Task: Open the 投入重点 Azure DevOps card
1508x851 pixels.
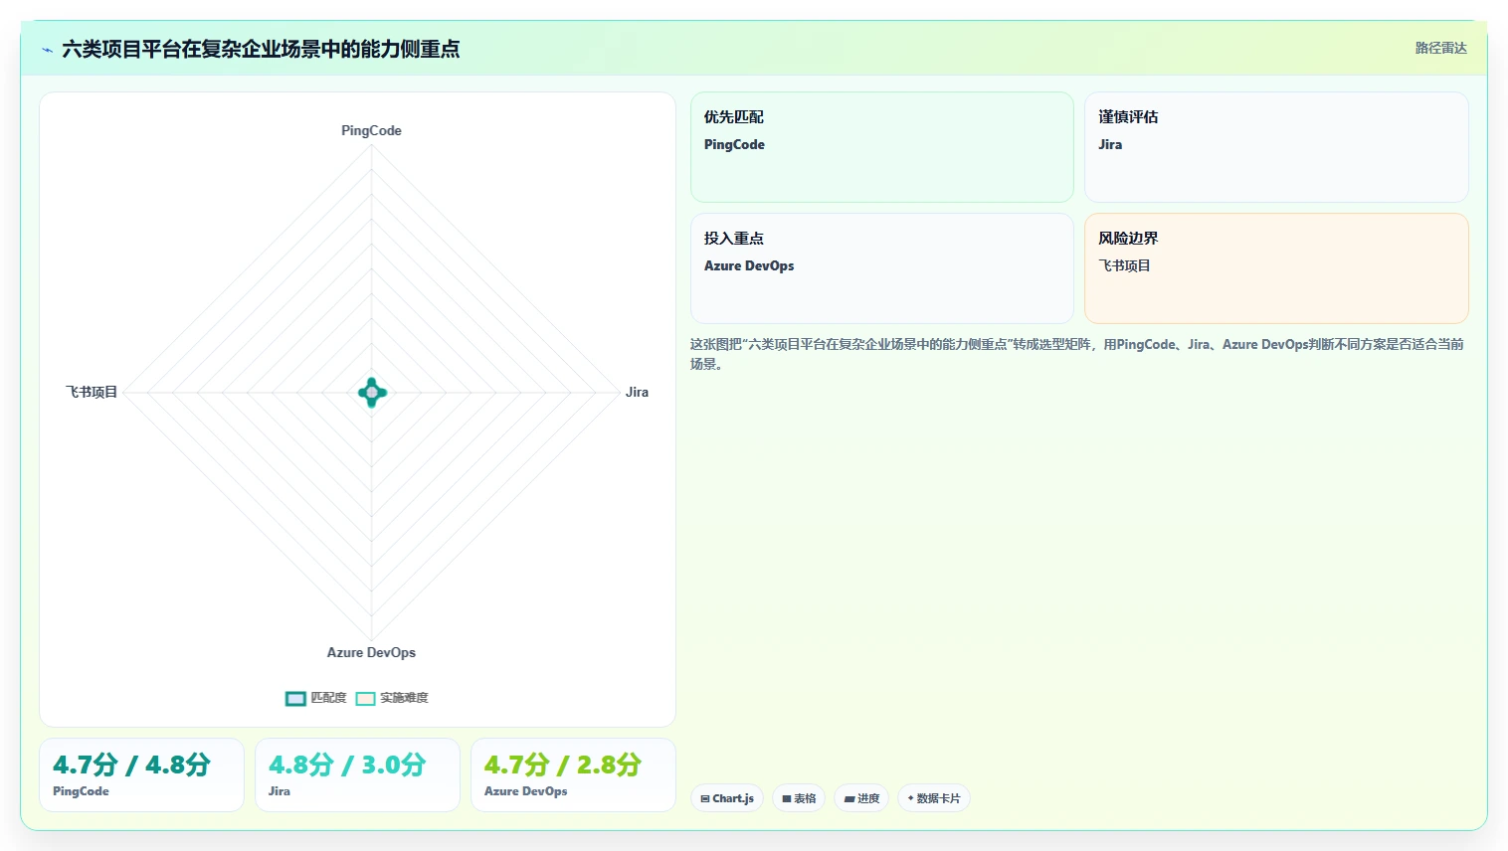Action: coord(882,268)
